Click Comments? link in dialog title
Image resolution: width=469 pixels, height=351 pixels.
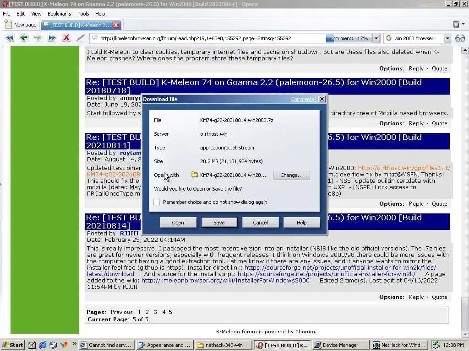point(303,99)
